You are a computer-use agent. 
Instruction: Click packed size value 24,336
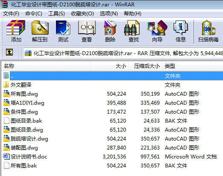point(152,130)
